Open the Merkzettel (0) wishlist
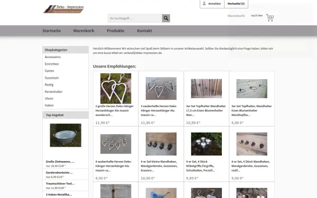This screenshot has height=198, width=317. pos(236,4)
